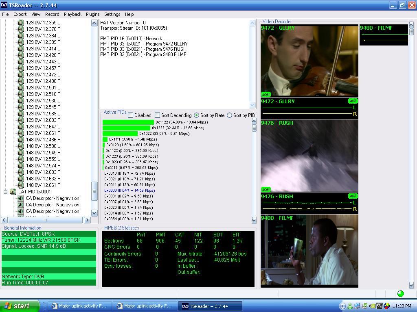Switch to first Major uplink activity taskbar window
This screenshot has height=312, width=417.
pos(79,306)
